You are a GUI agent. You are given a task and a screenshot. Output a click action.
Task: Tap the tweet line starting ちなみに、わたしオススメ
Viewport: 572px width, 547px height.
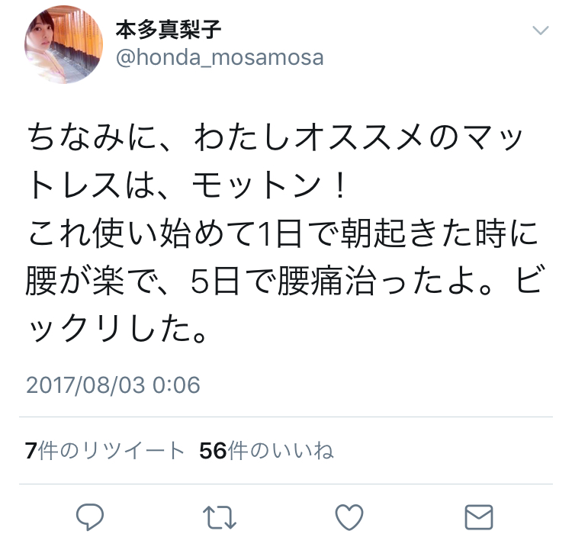[x=275, y=137]
